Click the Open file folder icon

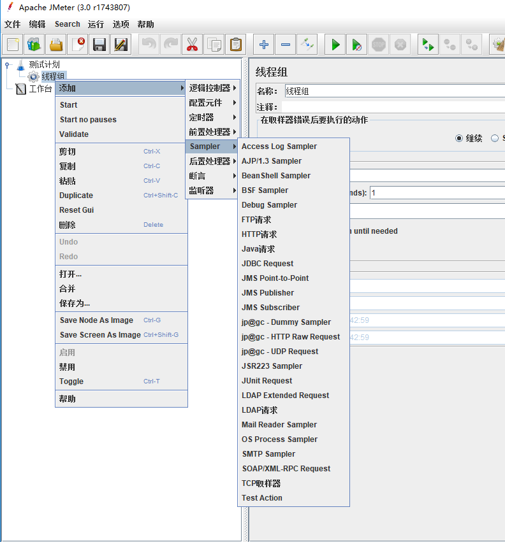(56, 45)
